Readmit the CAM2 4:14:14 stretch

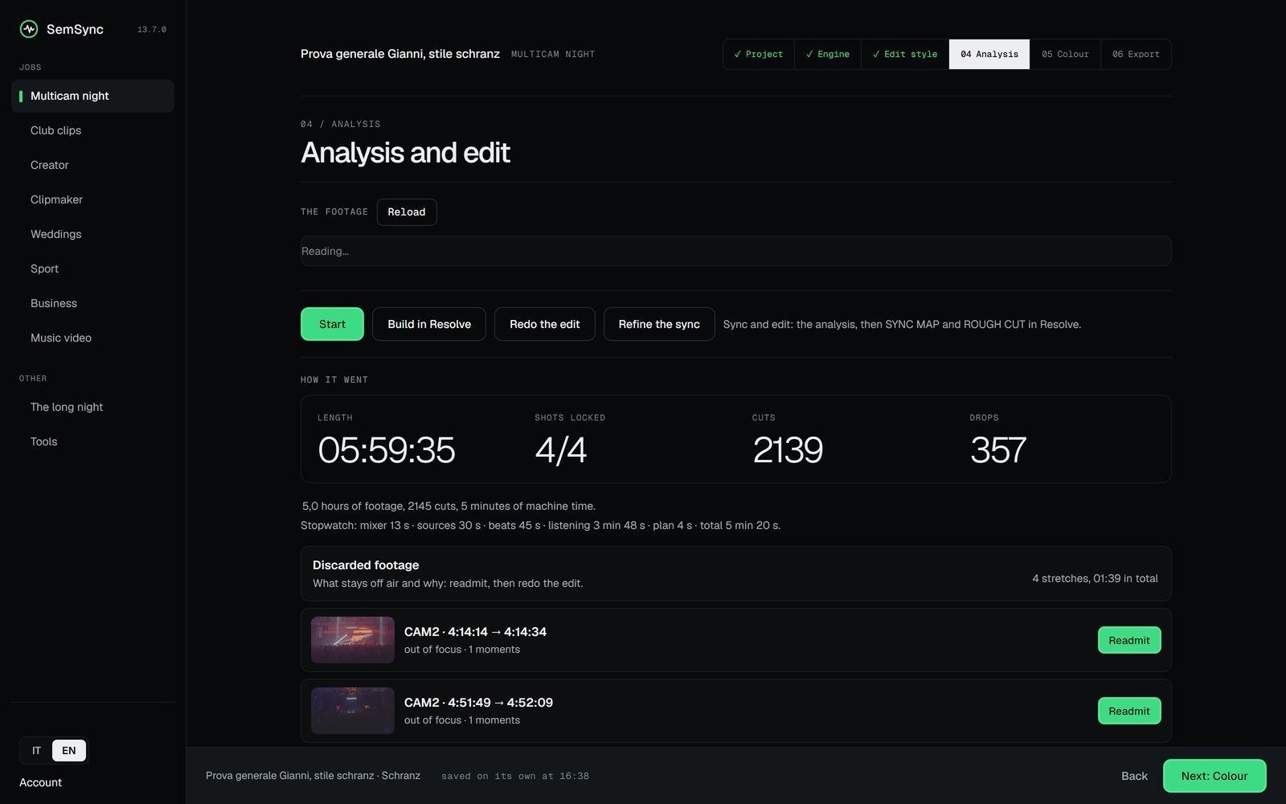point(1129,640)
